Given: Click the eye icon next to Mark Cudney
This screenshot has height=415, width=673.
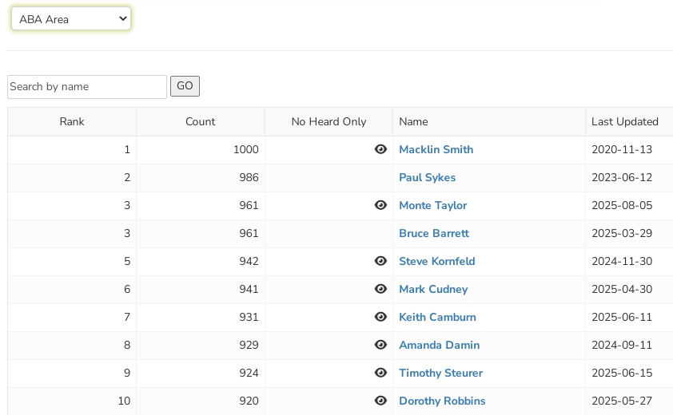Looking at the screenshot, I should click(x=380, y=289).
